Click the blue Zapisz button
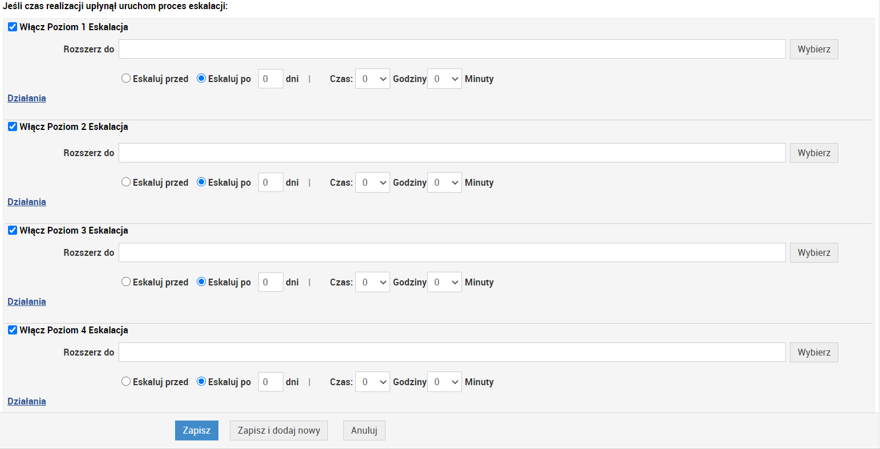880x449 pixels. (x=197, y=430)
